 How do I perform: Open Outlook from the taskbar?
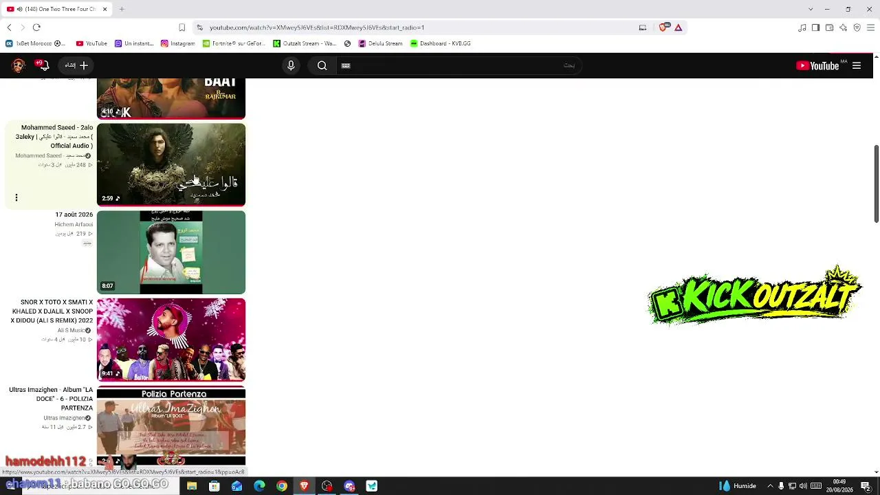236,486
